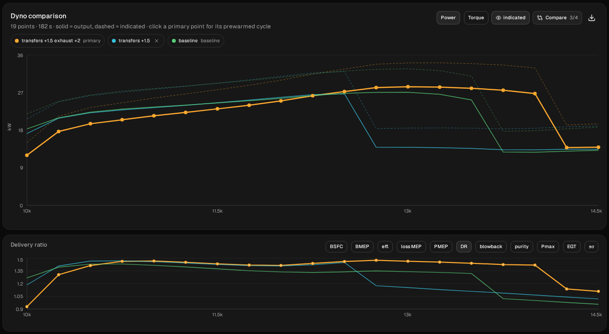609x334 pixels.
Task: Switch chart to Power view
Action: click(x=448, y=18)
